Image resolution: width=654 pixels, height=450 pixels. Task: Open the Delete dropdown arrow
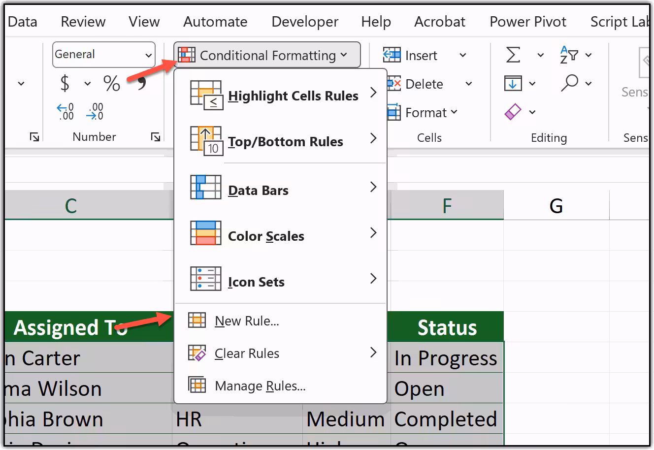(469, 84)
